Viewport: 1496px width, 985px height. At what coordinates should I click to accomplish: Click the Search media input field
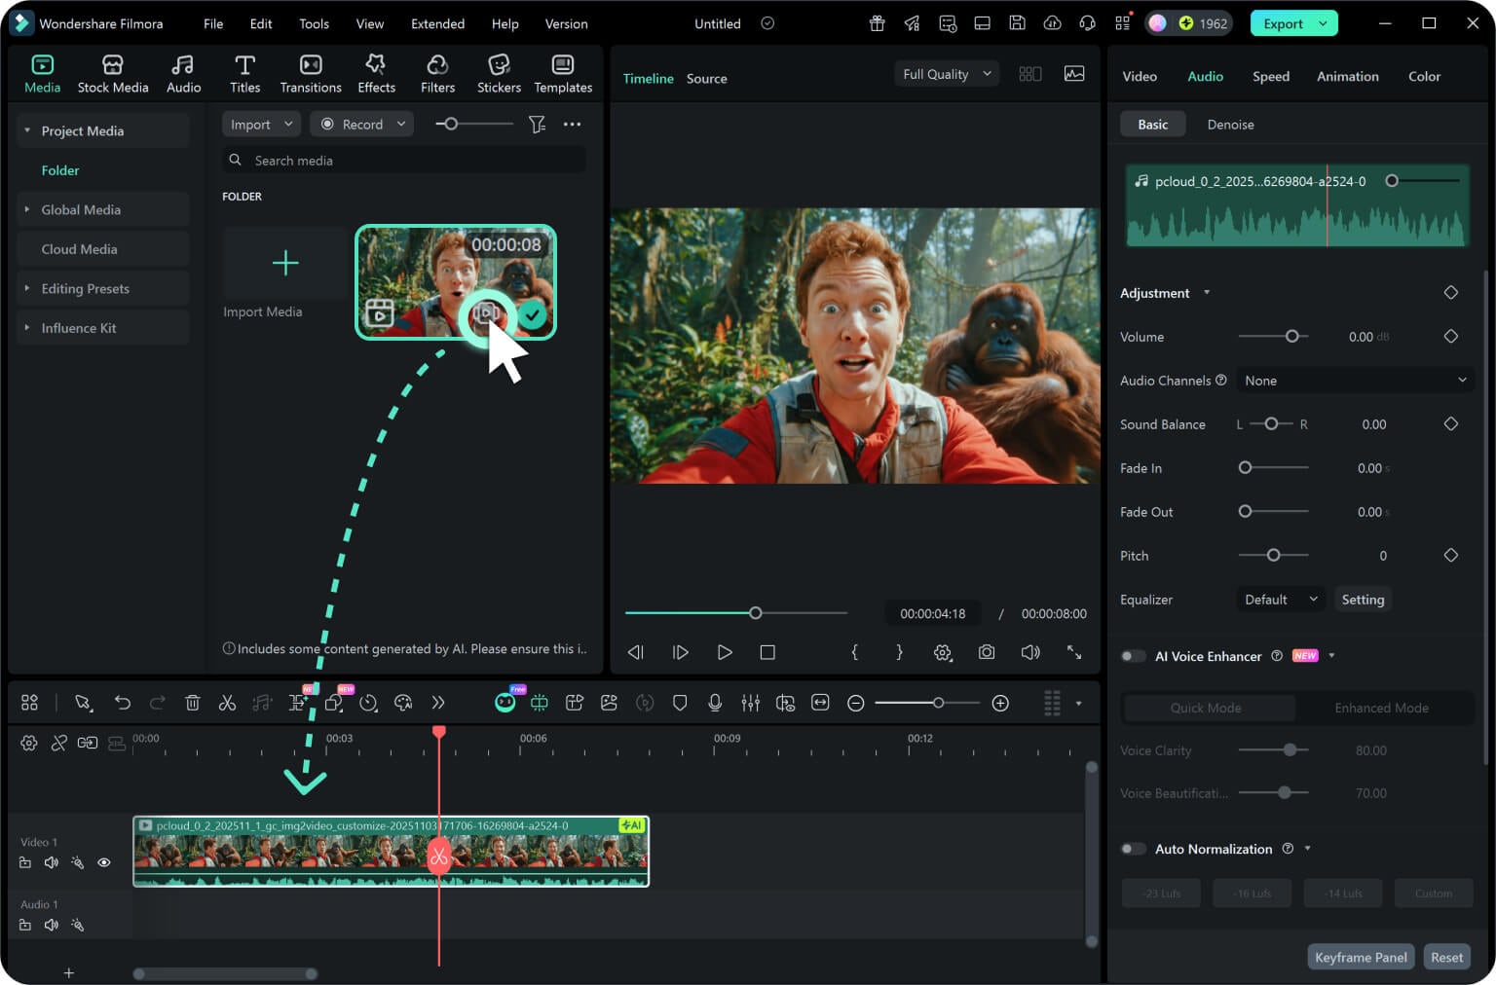tap(409, 161)
